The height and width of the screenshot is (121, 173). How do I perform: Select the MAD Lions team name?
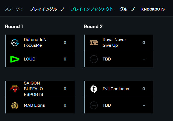34,105
